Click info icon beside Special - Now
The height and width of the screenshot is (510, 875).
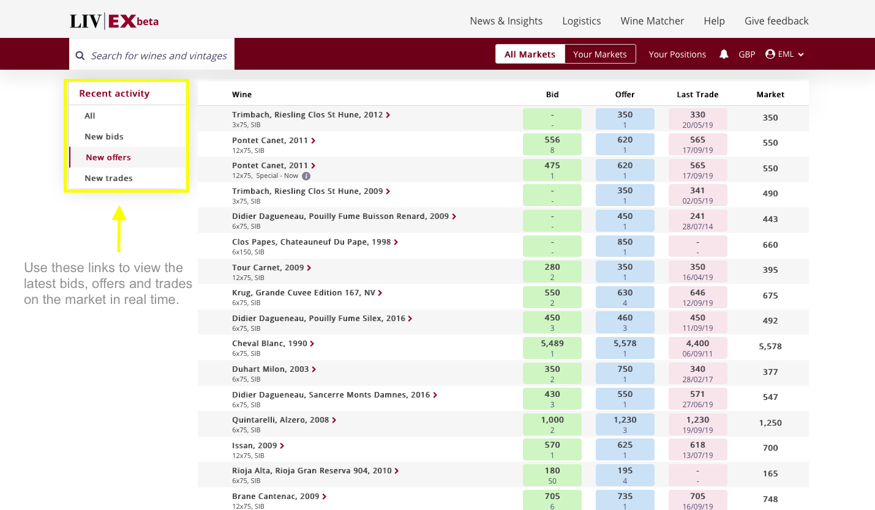[306, 176]
